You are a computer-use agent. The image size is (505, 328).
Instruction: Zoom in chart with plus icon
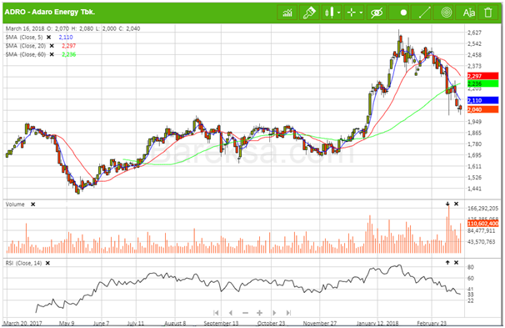(x=260, y=313)
